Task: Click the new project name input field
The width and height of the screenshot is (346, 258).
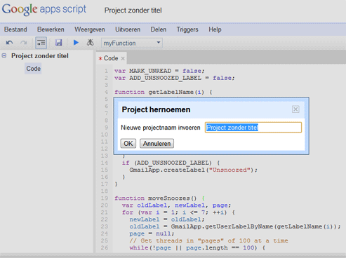Action: [x=253, y=128]
